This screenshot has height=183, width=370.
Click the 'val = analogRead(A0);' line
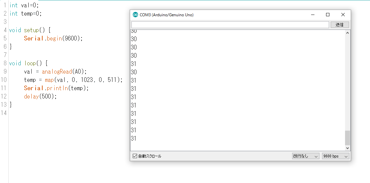point(56,72)
